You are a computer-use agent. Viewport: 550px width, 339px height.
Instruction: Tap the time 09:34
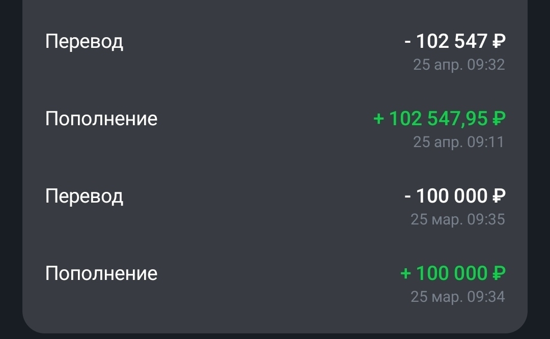pos(486,297)
